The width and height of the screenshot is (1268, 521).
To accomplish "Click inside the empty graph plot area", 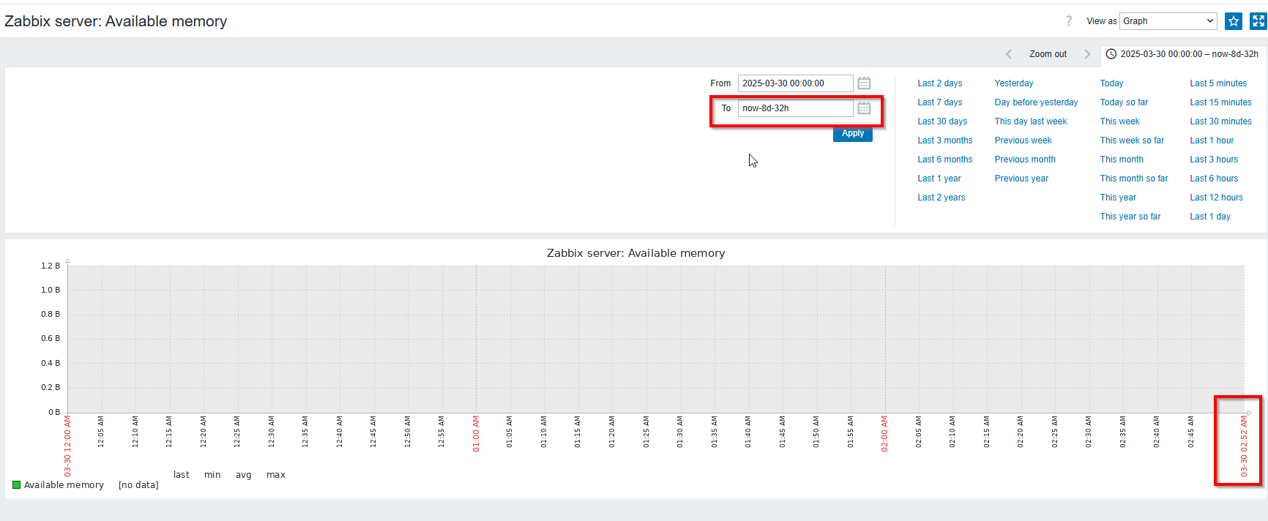I will [655, 339].
